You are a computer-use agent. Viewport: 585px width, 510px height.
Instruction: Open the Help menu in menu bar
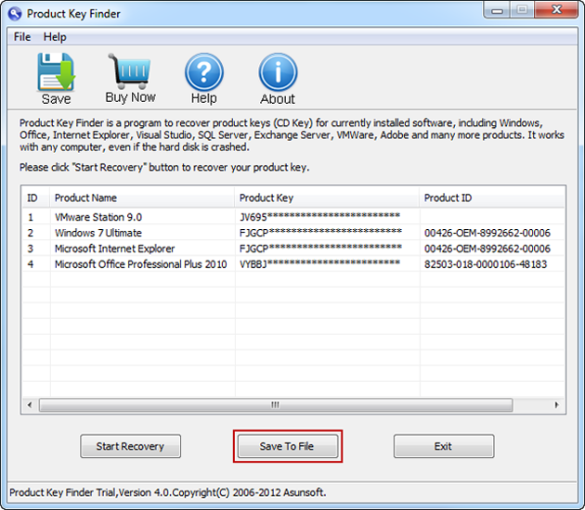55,37
